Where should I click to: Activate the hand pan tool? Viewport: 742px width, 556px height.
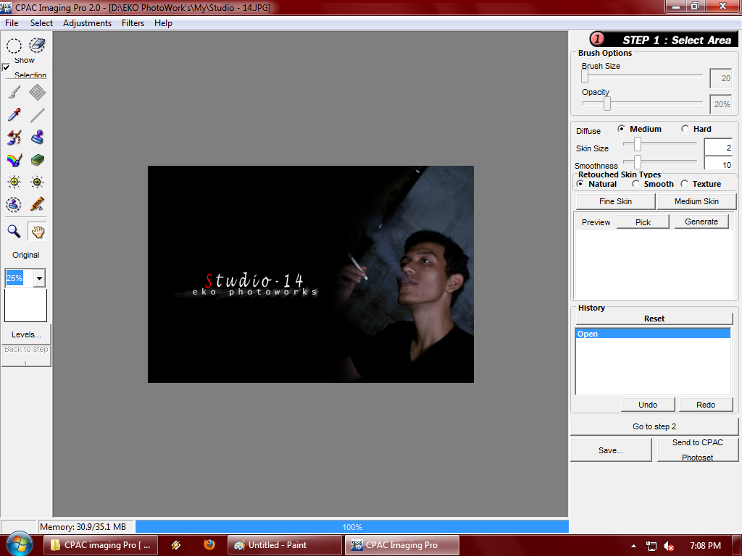point(38,231)
